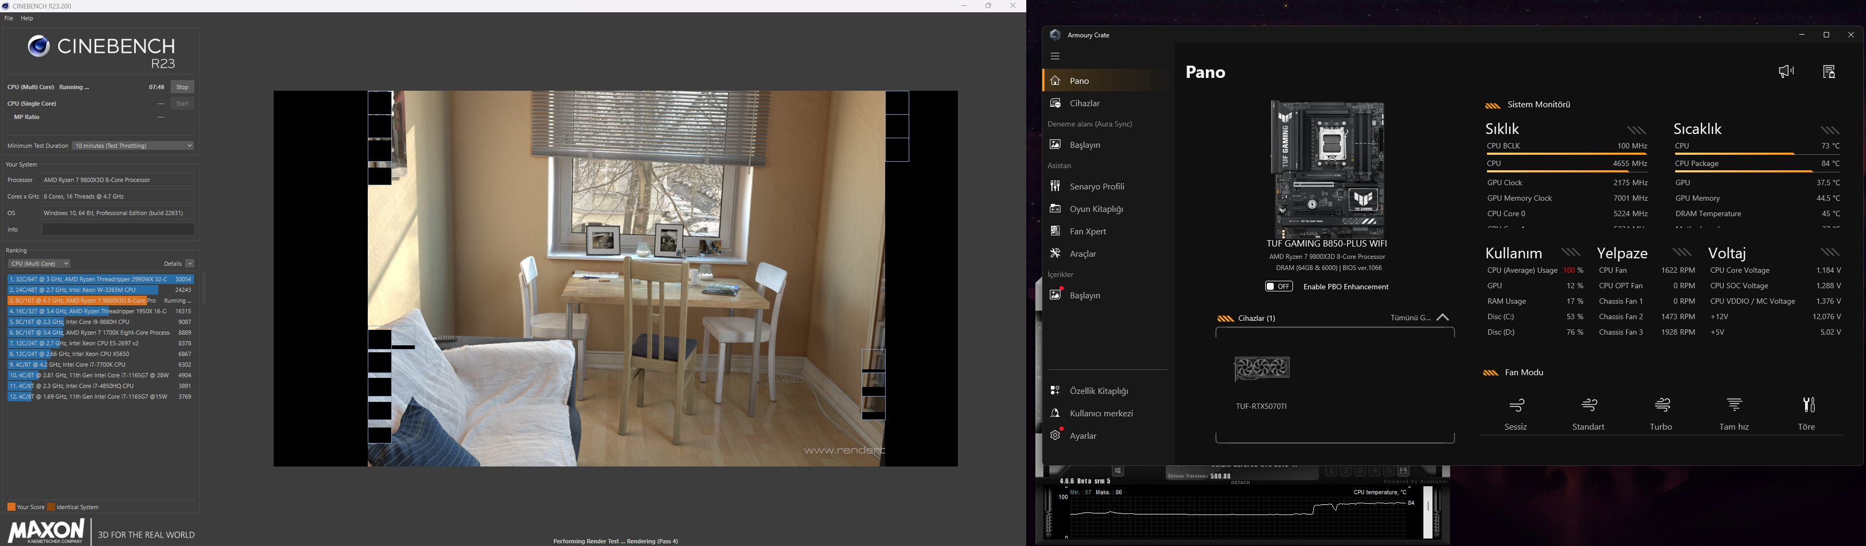Click the CPU Package temperature bar
The image size is (1866, 546).
coord(1757,171)
